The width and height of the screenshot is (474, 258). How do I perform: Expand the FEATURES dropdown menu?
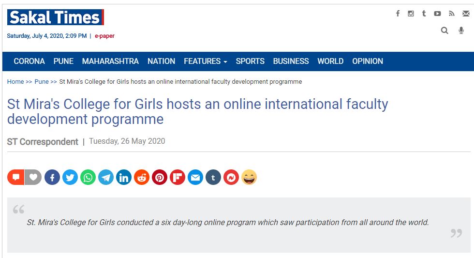[205, 61]
